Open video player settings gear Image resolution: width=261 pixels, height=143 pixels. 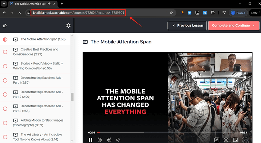click(226, 140)
